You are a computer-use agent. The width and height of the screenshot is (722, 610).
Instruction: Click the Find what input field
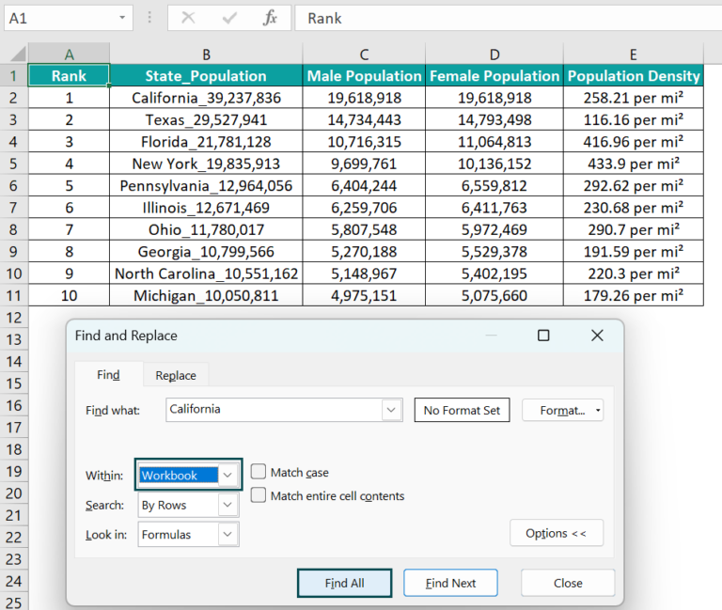tap(273, 410)
